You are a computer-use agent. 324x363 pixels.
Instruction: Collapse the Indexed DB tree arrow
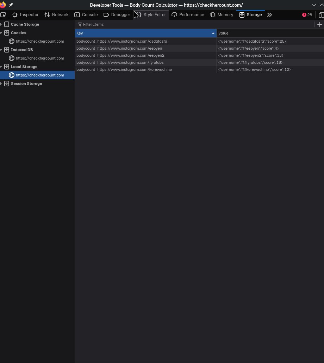click(1, 50)
